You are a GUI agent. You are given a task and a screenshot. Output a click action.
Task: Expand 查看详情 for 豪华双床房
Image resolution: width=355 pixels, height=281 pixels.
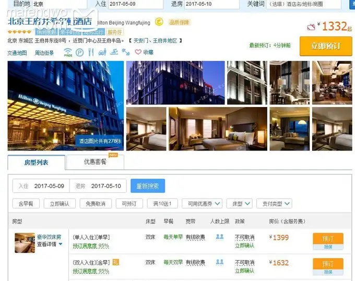[x=50, y=244]
